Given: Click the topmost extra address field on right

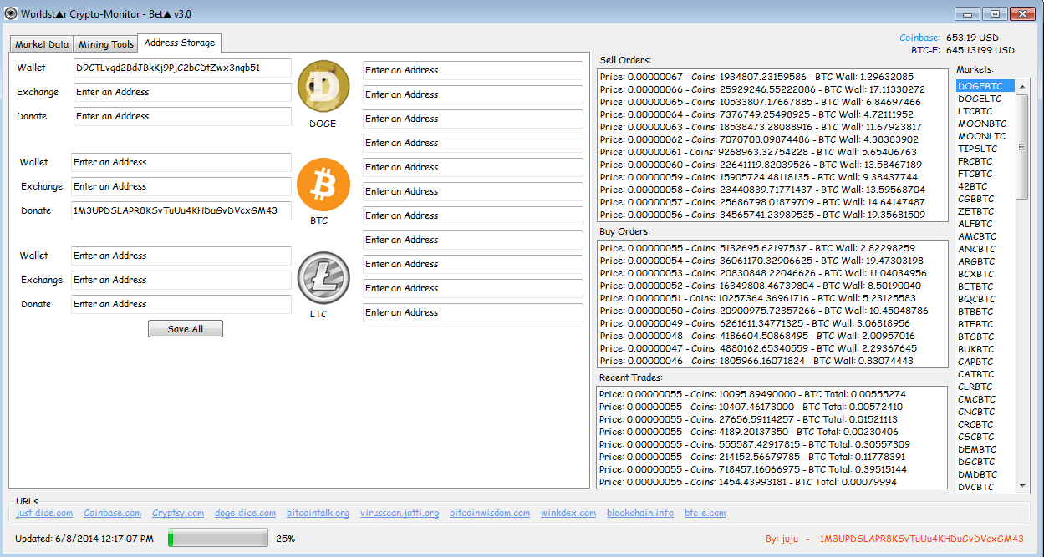Looking at the screenshot, I should [472, 70].
